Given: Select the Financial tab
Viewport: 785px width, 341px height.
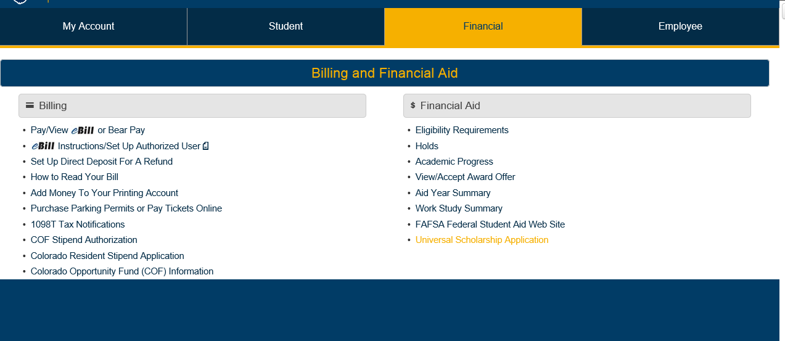Looking at the screenshot, I should (483, 27).
